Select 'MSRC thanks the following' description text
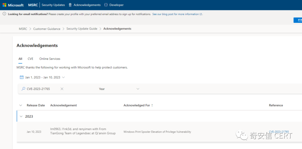 pyautogui.click(x=72, y=68)
